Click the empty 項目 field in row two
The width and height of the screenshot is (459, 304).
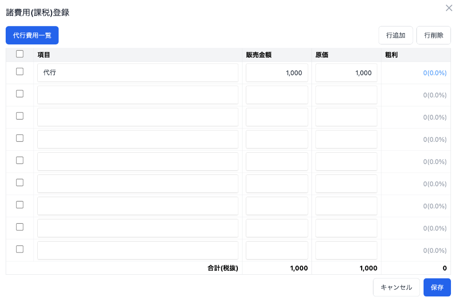click(x=138, y=95)
